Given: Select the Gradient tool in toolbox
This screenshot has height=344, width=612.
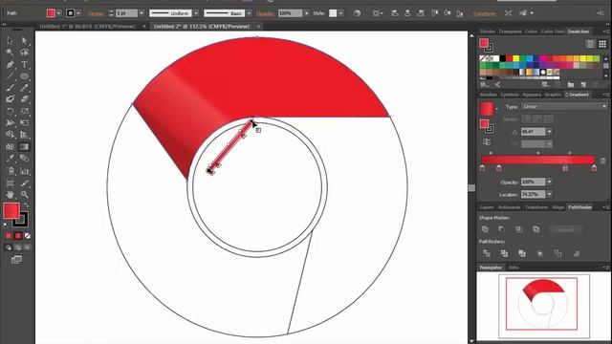Looking at the screenshot, I should pyautogui.click(x=24, y=147).
